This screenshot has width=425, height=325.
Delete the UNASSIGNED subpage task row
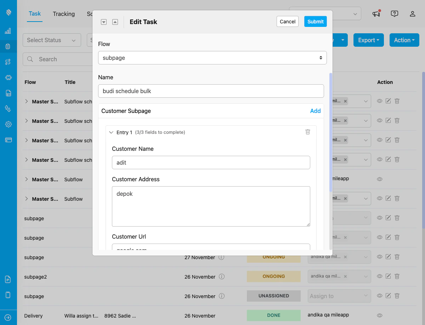point(397,296)
